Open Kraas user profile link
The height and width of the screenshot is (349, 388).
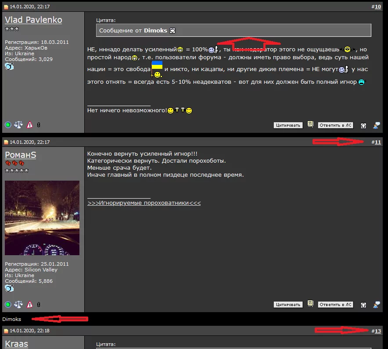coord(16,344)
